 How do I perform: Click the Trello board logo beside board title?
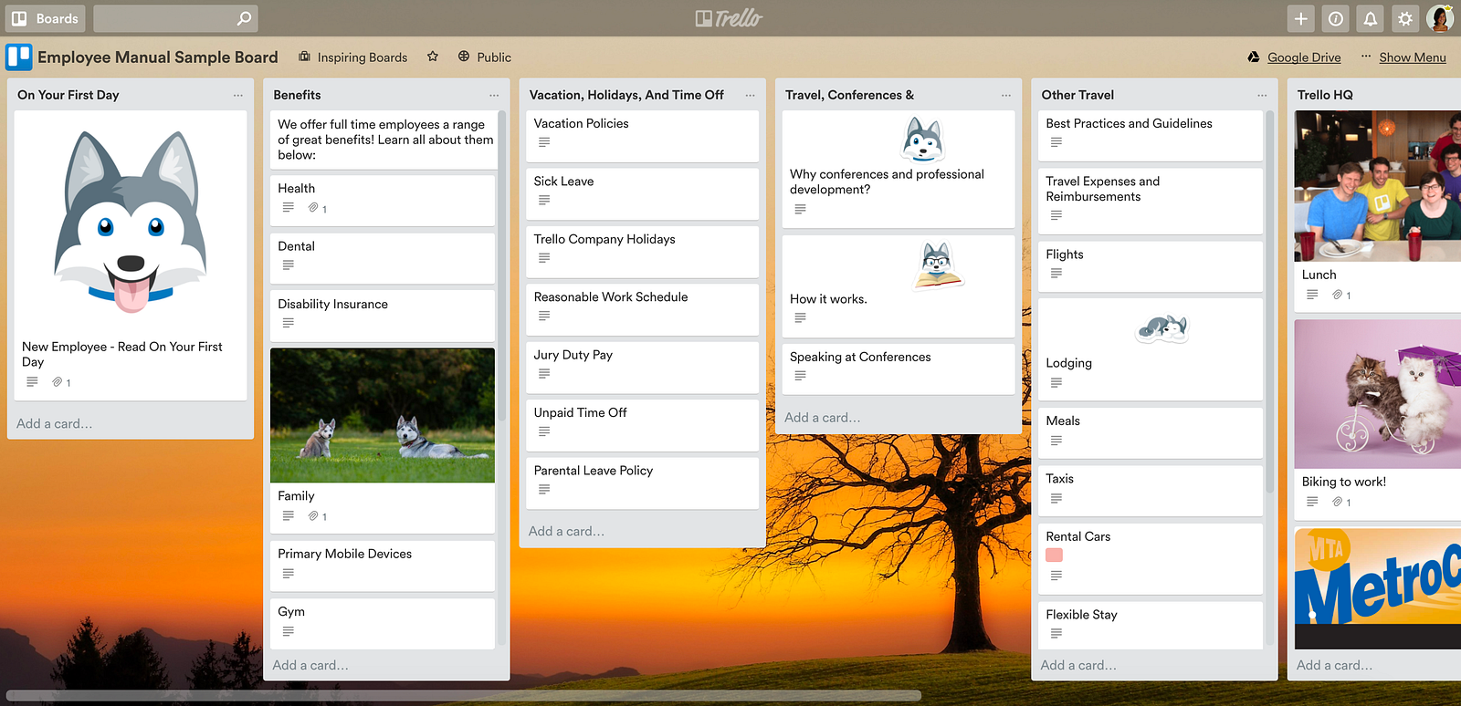tap(18, 57)
